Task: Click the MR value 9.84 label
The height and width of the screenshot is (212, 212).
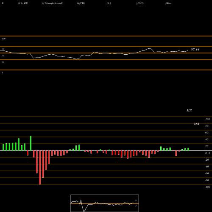Action: point(196,124)
